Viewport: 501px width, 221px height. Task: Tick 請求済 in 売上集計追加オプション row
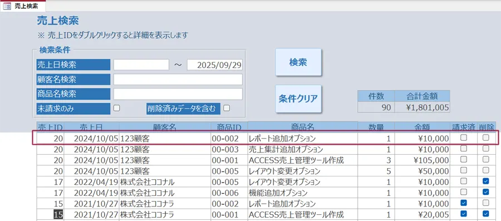[x=463, y=149]
